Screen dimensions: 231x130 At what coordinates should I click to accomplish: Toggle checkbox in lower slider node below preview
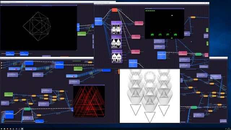155,48
